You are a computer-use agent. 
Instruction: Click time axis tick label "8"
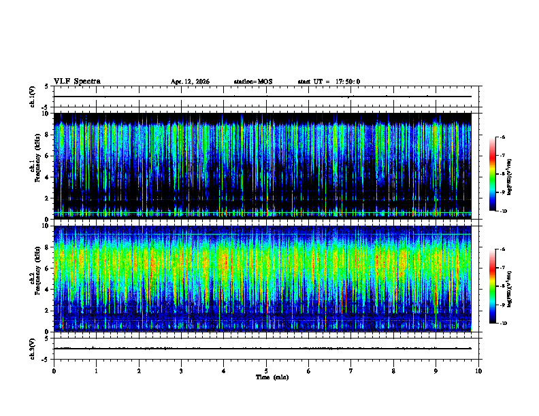click(x=393, y=371)
